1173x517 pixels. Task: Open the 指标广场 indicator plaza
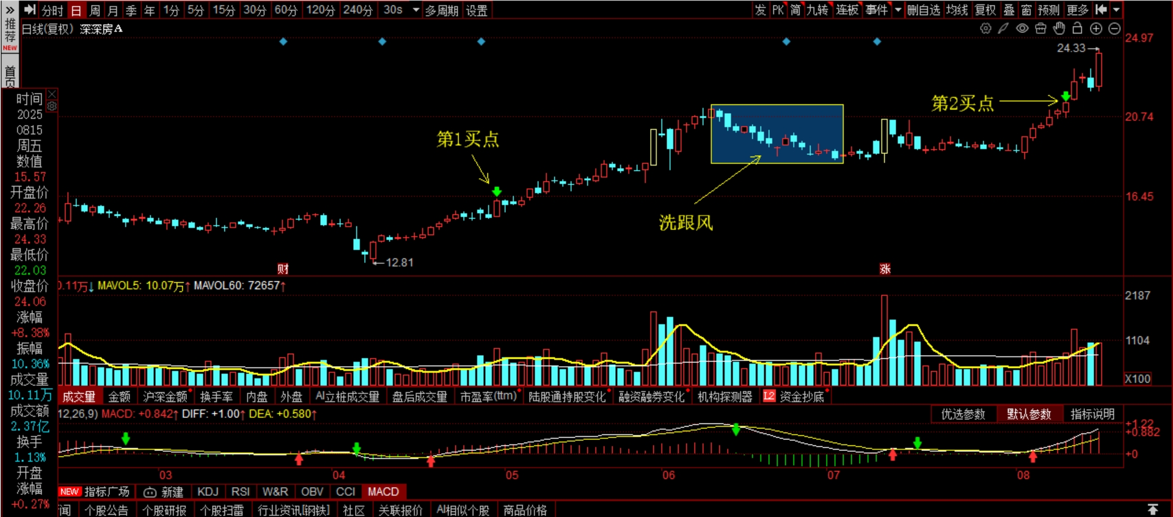coord(95,492)
